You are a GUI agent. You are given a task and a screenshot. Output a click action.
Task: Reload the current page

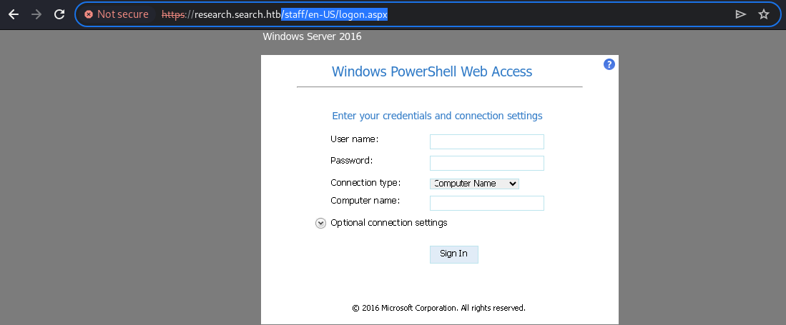tap(59, 14)
